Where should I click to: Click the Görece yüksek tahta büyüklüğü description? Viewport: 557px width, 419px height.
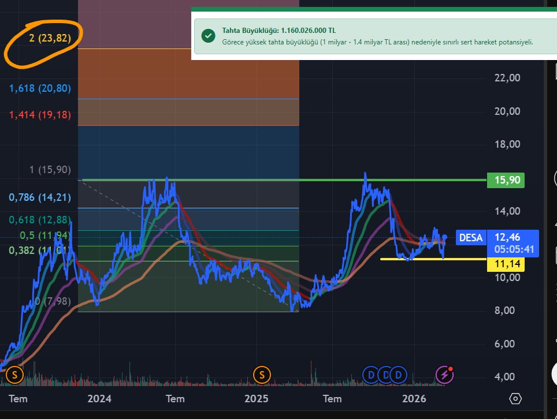(378, 42)
